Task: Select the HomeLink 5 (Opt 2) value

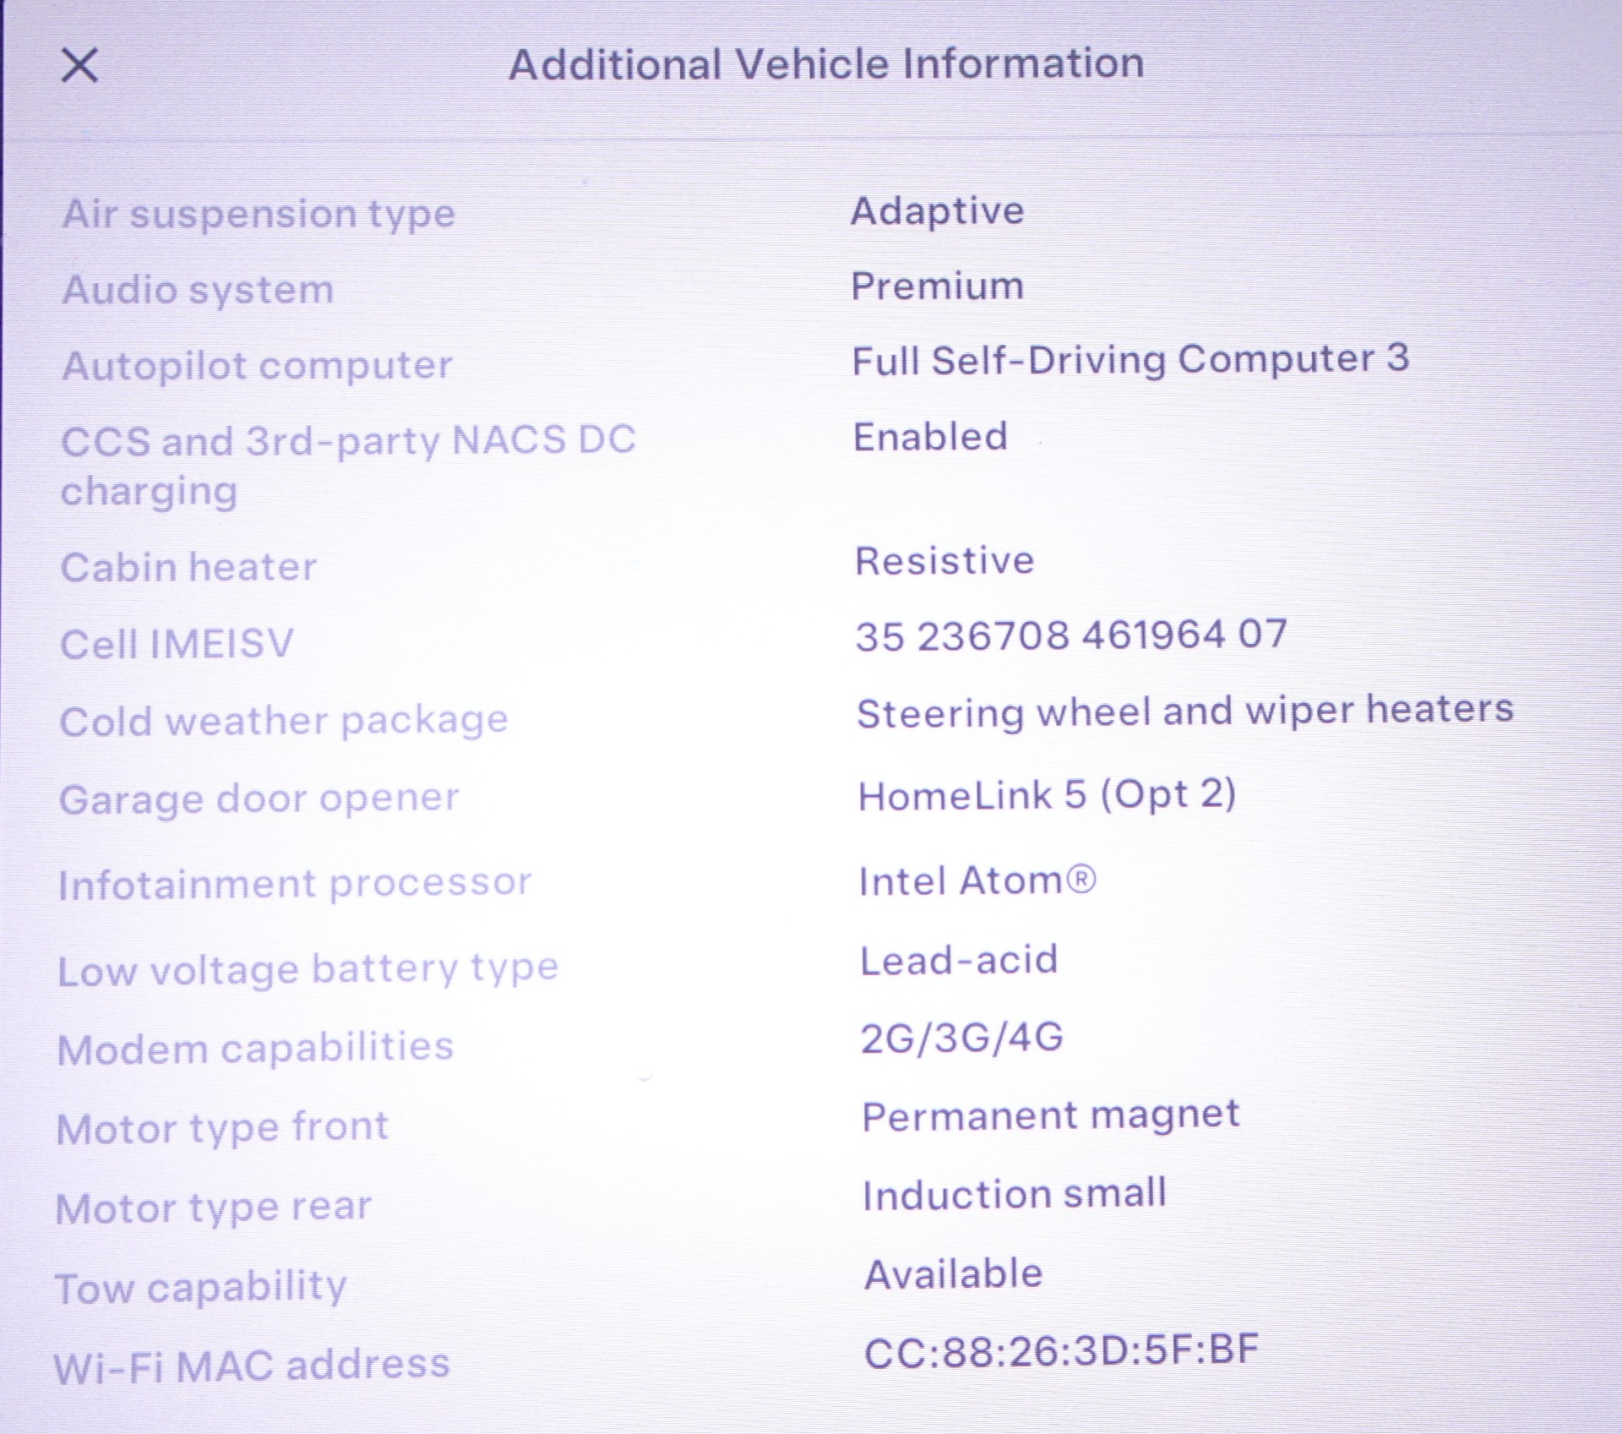Action: (x=1047, y=795)
